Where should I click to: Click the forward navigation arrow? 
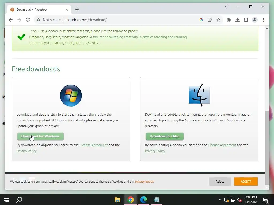point(19,20)
